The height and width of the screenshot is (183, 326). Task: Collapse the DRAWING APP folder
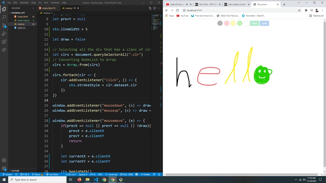click(x=18, y=13)
